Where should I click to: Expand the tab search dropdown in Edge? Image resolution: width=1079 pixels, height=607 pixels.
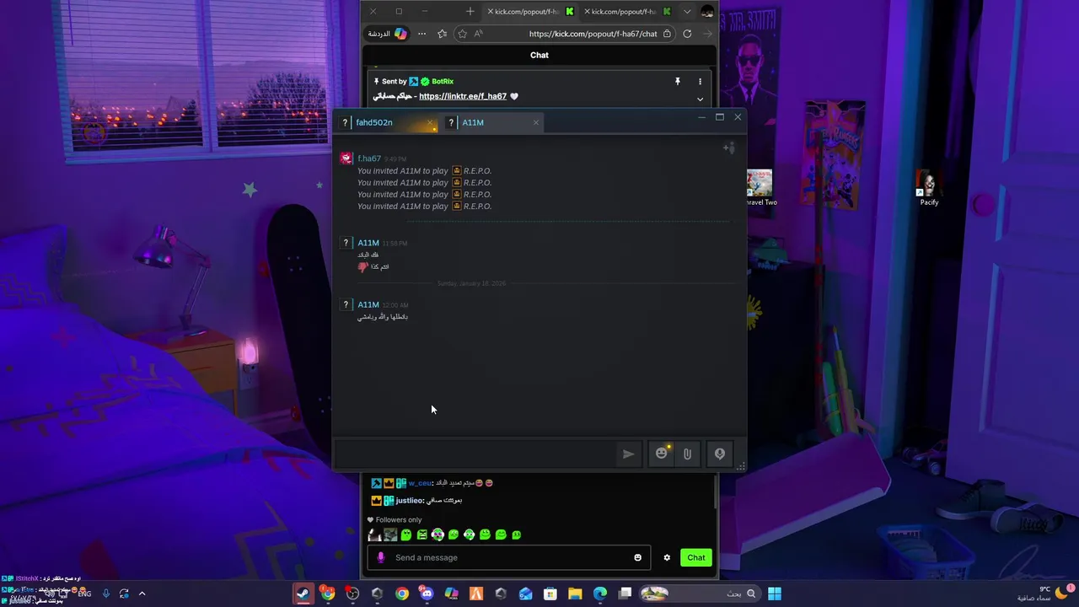click(687, 12)
